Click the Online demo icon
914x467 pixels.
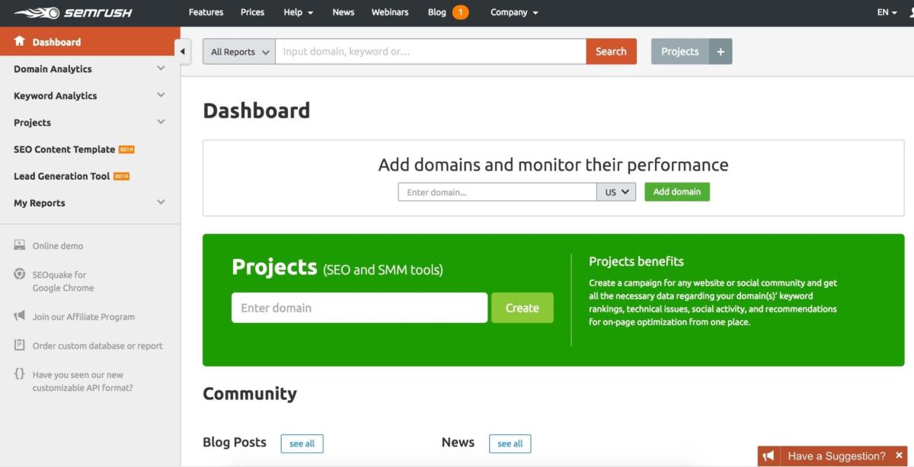[x=20, y=245]
